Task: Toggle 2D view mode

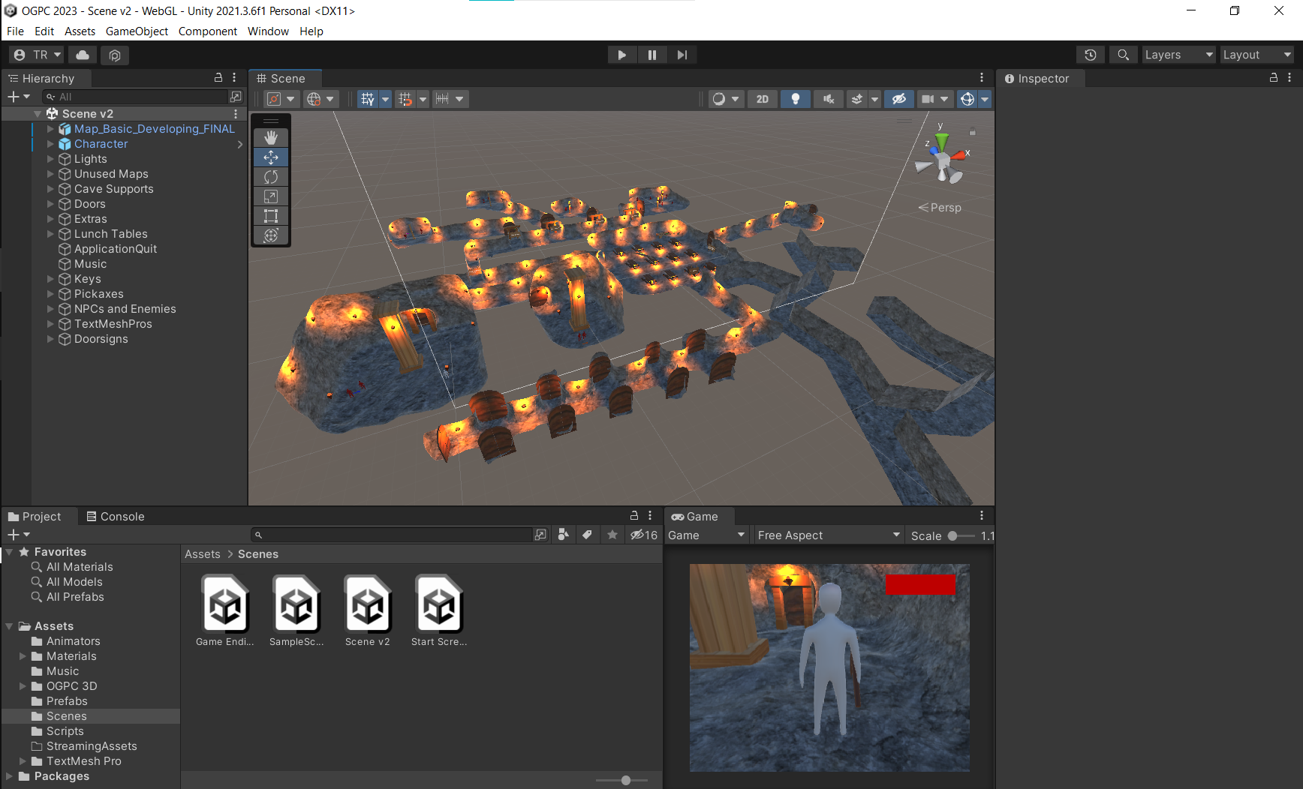Action: pos(762,99)
